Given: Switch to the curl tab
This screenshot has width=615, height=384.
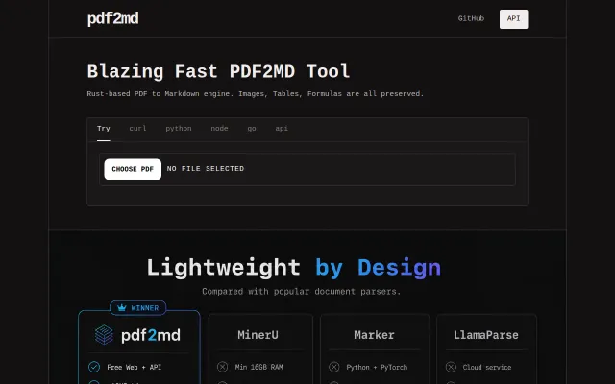Looking at the screenshot, I should click(x=137, y=129).
